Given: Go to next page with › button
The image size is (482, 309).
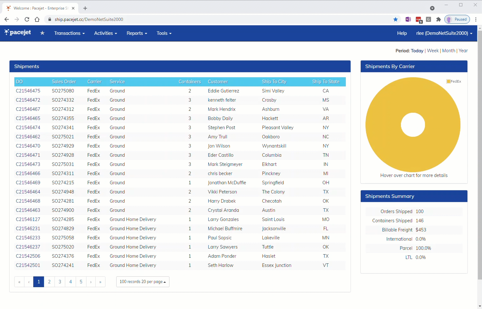Looking at the screenshot, I should pyautogui.click(x=91, y=282).
